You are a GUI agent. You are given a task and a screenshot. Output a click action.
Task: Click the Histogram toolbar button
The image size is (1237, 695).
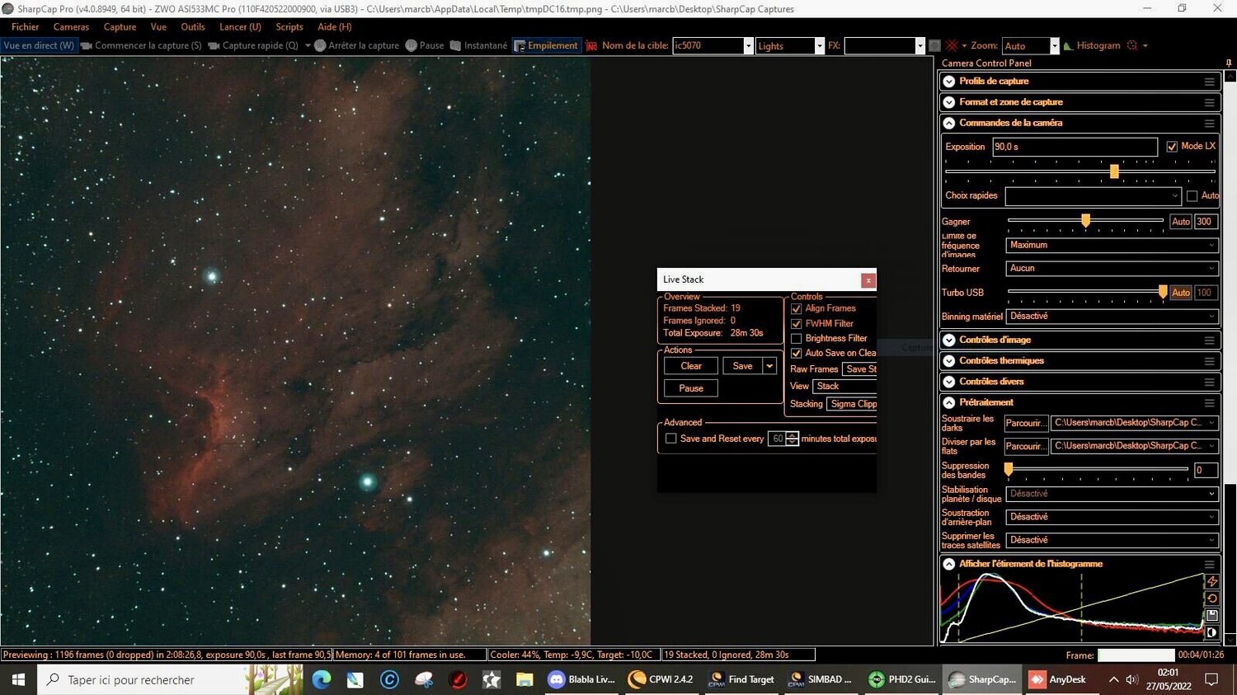point(1092,45)
